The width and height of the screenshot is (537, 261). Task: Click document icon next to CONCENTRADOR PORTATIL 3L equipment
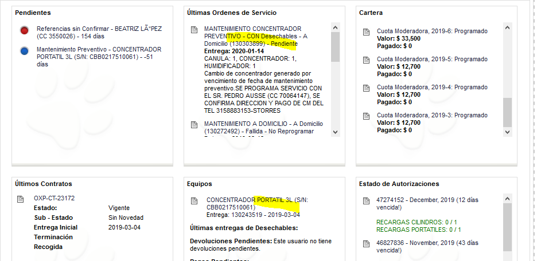click(194, 201)
